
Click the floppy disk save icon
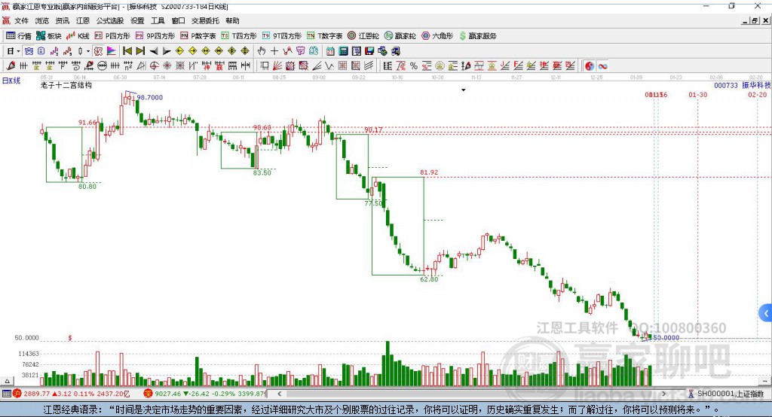pos(369,51)
